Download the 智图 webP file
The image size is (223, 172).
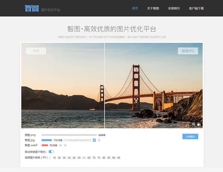pyautogui.click(x=65, y=145)
